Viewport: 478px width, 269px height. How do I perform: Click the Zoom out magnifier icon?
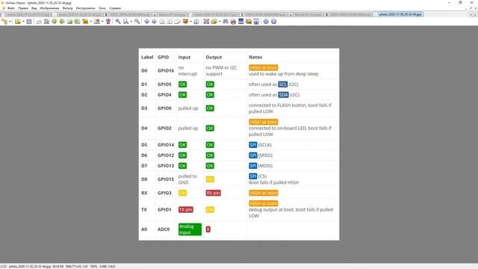pos(137,22)
